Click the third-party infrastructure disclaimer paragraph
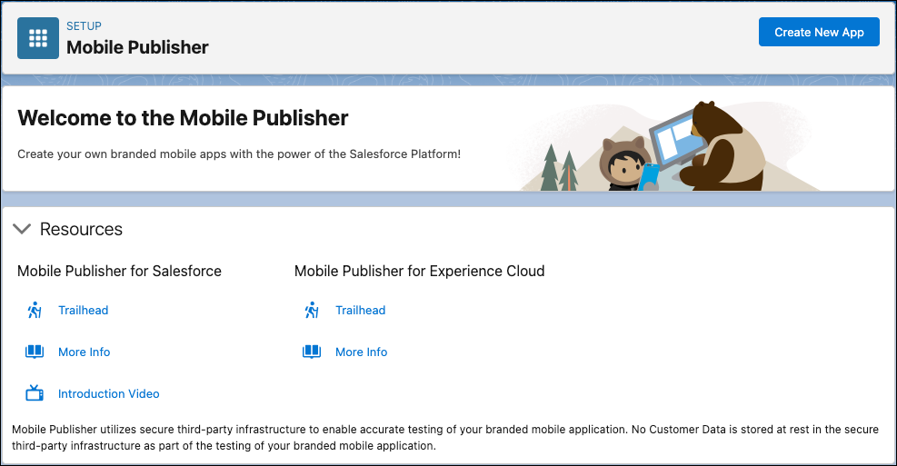The image size is (897, 466). 445,438
